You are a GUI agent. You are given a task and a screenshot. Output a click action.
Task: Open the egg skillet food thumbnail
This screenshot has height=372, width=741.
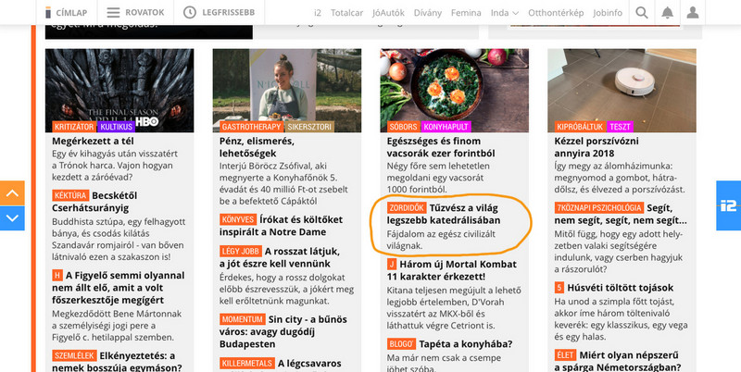(x=455, y=90)
